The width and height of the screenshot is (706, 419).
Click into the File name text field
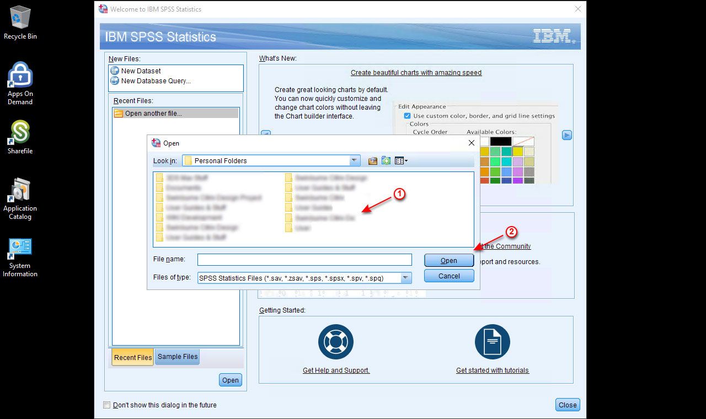click(304, 260)
